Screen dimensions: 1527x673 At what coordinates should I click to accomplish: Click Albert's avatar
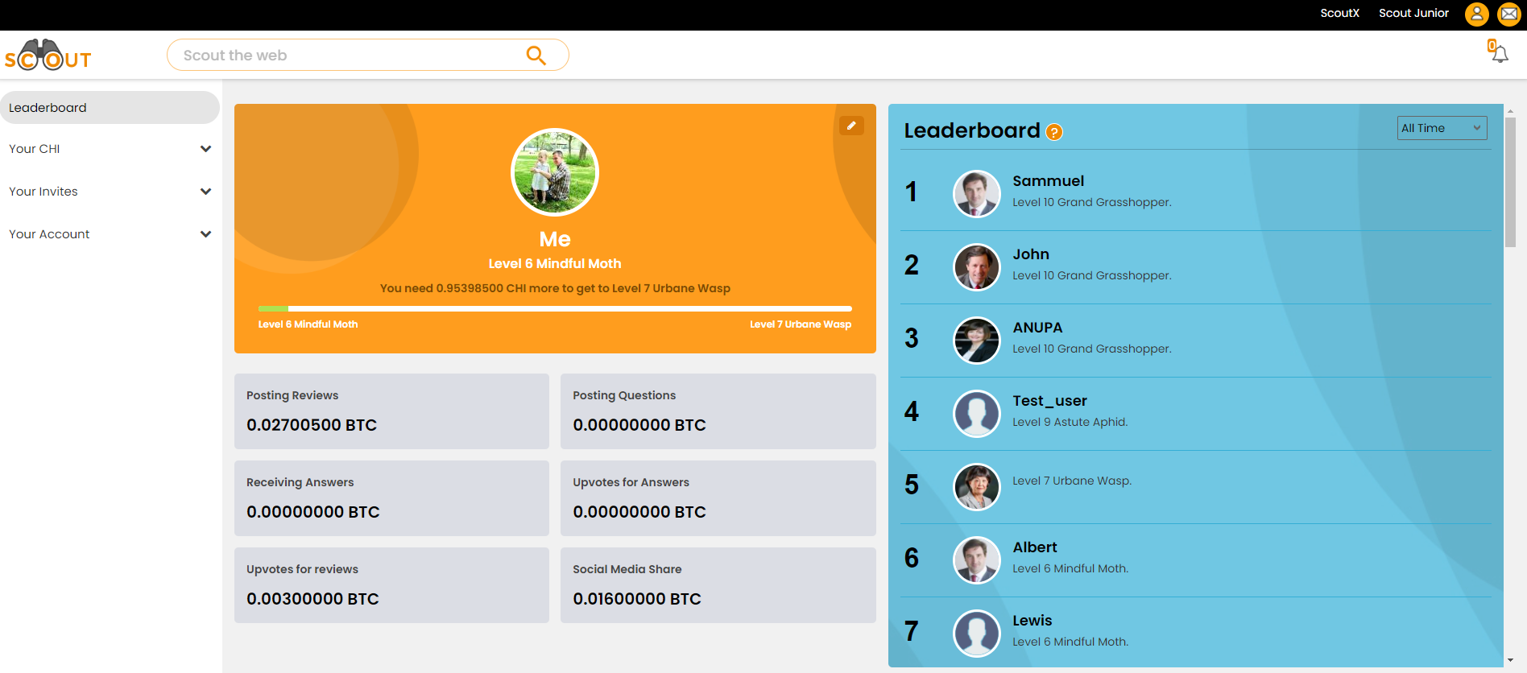(x=977, y=560)
